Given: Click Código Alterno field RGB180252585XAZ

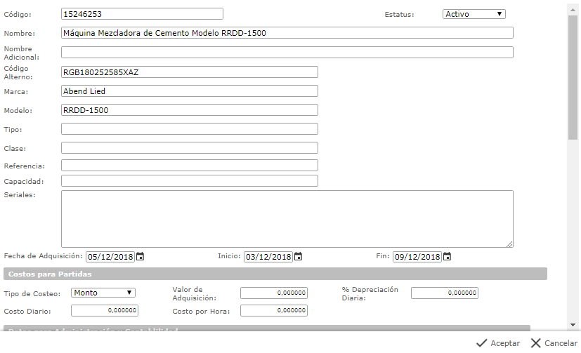Looking at the screenshot, I should pos(190,72).
